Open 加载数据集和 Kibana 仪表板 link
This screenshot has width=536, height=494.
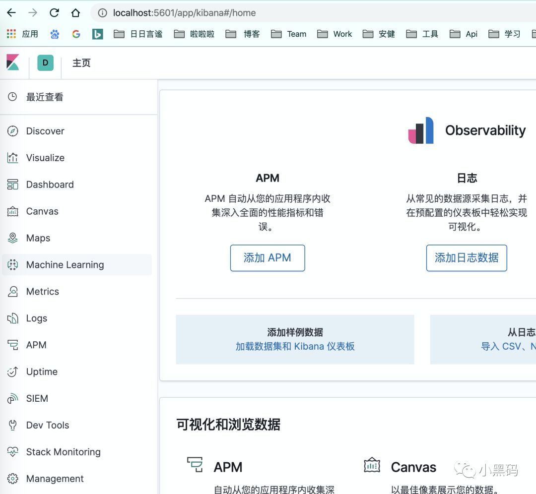(295, 346)
